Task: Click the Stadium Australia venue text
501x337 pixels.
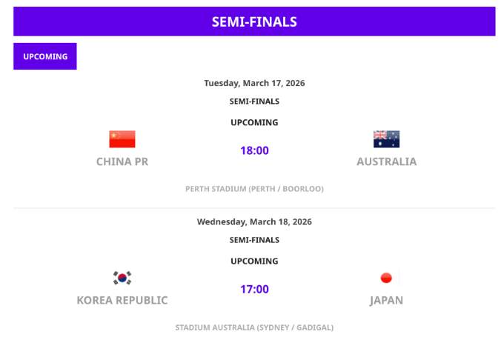Action: pyautogui.click(x=254, y=327)
